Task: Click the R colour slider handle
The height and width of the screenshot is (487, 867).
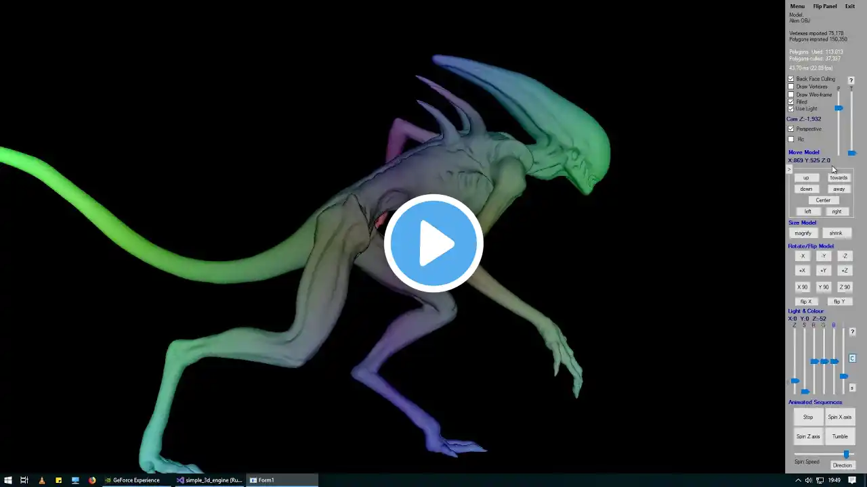Action: coord(814,361)
